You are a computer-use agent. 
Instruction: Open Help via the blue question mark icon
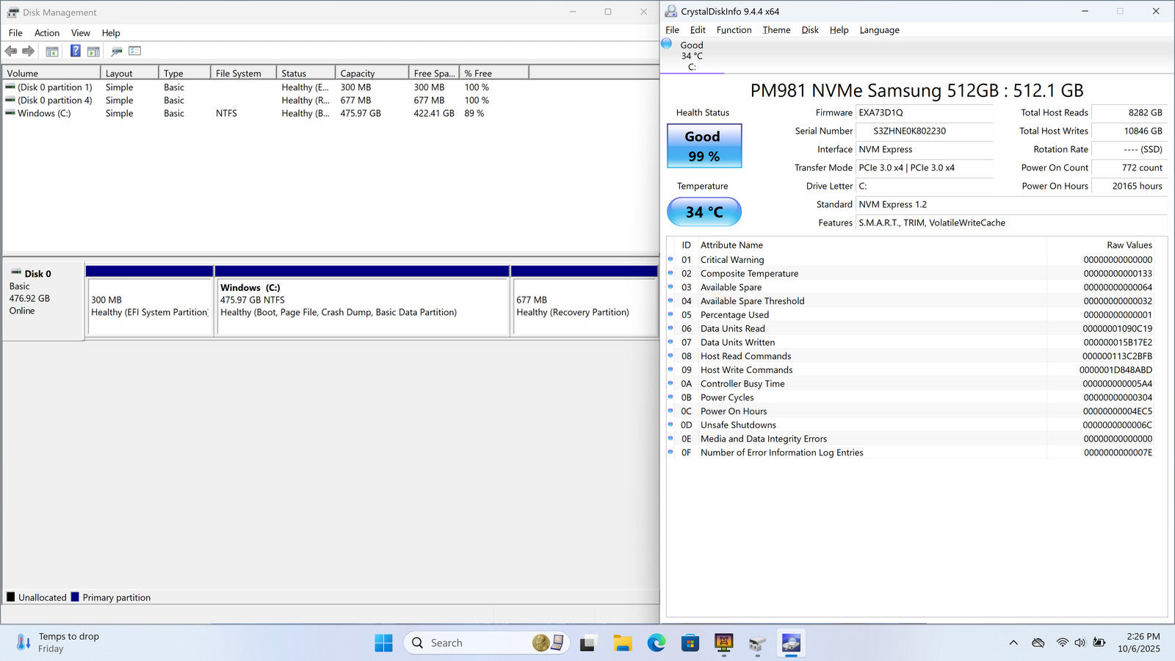[75, 51]
